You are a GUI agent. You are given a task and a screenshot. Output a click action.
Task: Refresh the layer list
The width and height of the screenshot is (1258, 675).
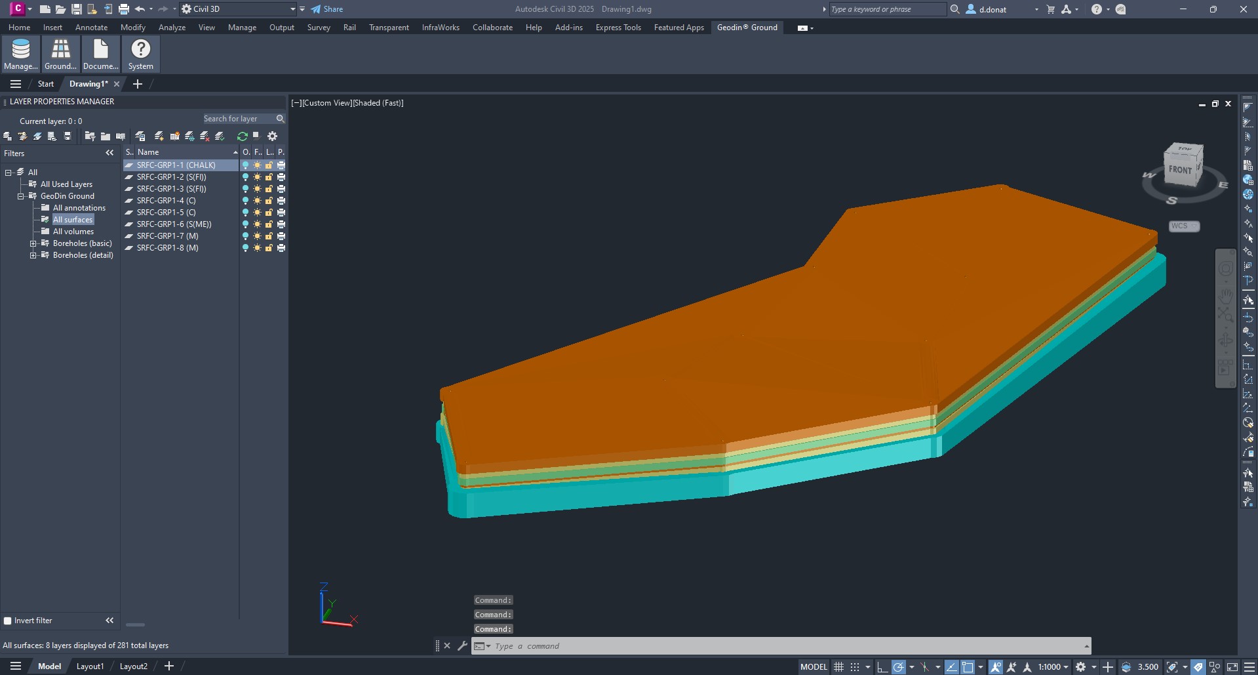[242, 136]
